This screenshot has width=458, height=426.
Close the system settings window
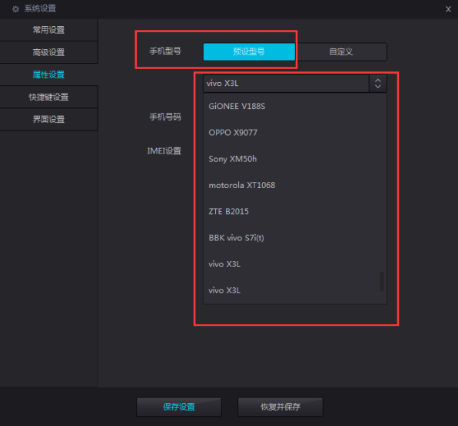pyautogui.click(x=448, y=9)
